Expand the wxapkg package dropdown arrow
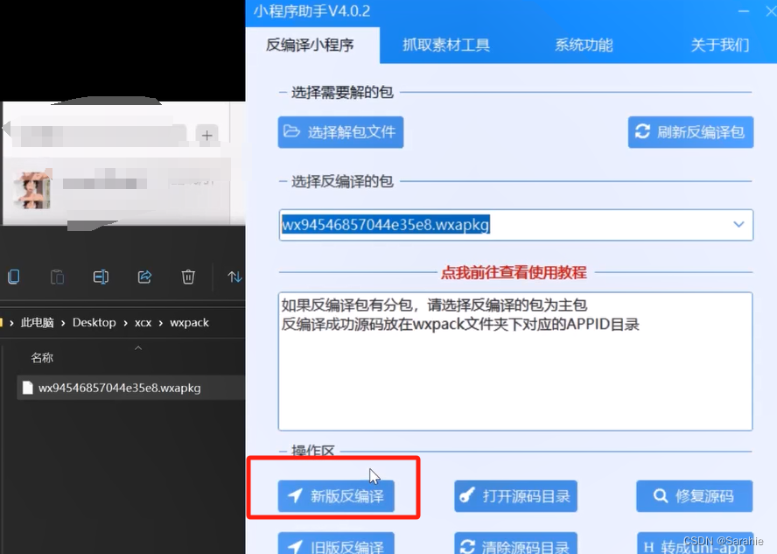Screen dimensions: 777x554 pos(738,224)
